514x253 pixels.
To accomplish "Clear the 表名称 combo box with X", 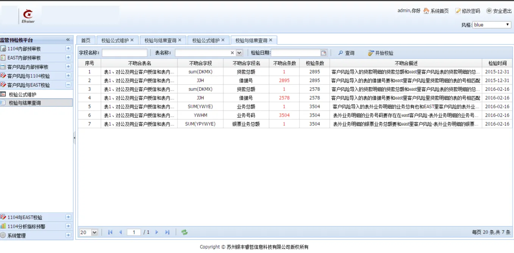I will (x=233, y=53).
